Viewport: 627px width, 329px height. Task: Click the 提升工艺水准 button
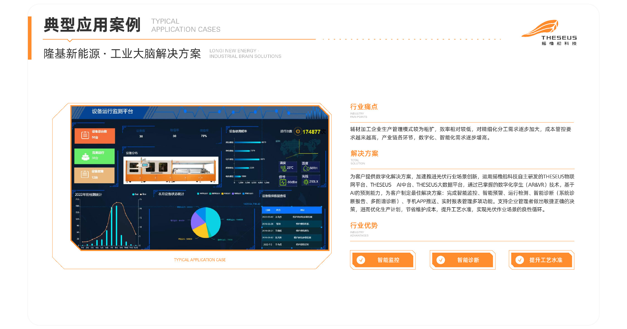coord(541,260)
